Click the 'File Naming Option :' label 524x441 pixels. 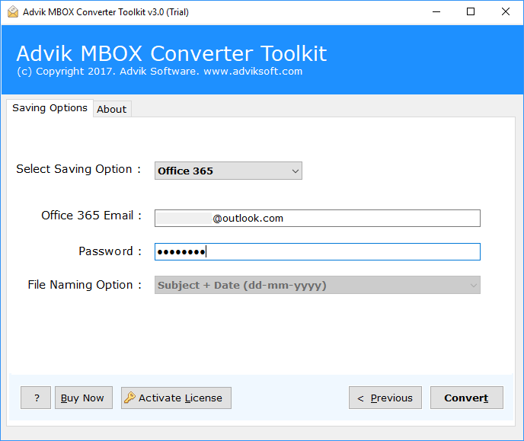[85, 285]
